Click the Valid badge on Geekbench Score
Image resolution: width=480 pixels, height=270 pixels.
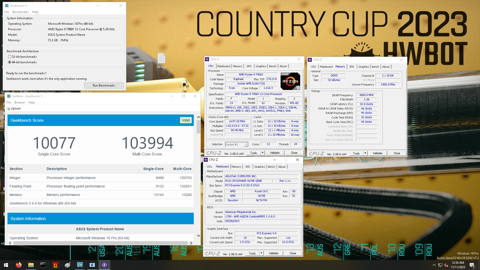coord(186,120)
